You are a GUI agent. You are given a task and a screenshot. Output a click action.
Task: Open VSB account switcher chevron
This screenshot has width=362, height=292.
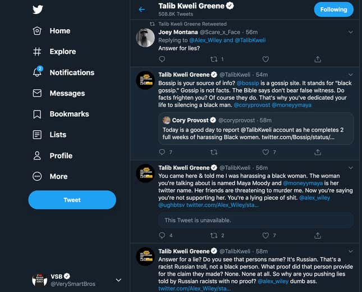tap(118, 280)
